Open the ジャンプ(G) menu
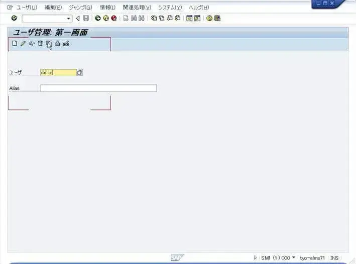356x264 pixels. point(80,8)
